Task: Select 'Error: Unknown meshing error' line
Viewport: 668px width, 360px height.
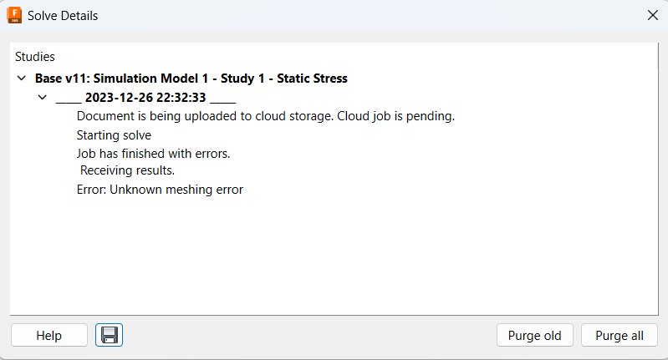Action: [x=160, y=190]
